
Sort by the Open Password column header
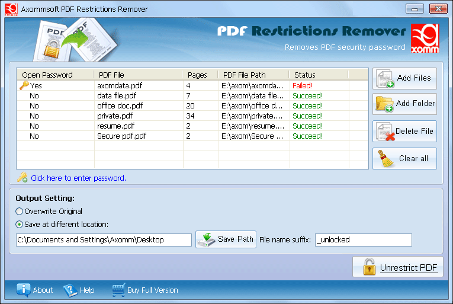[x=55, y=75]
